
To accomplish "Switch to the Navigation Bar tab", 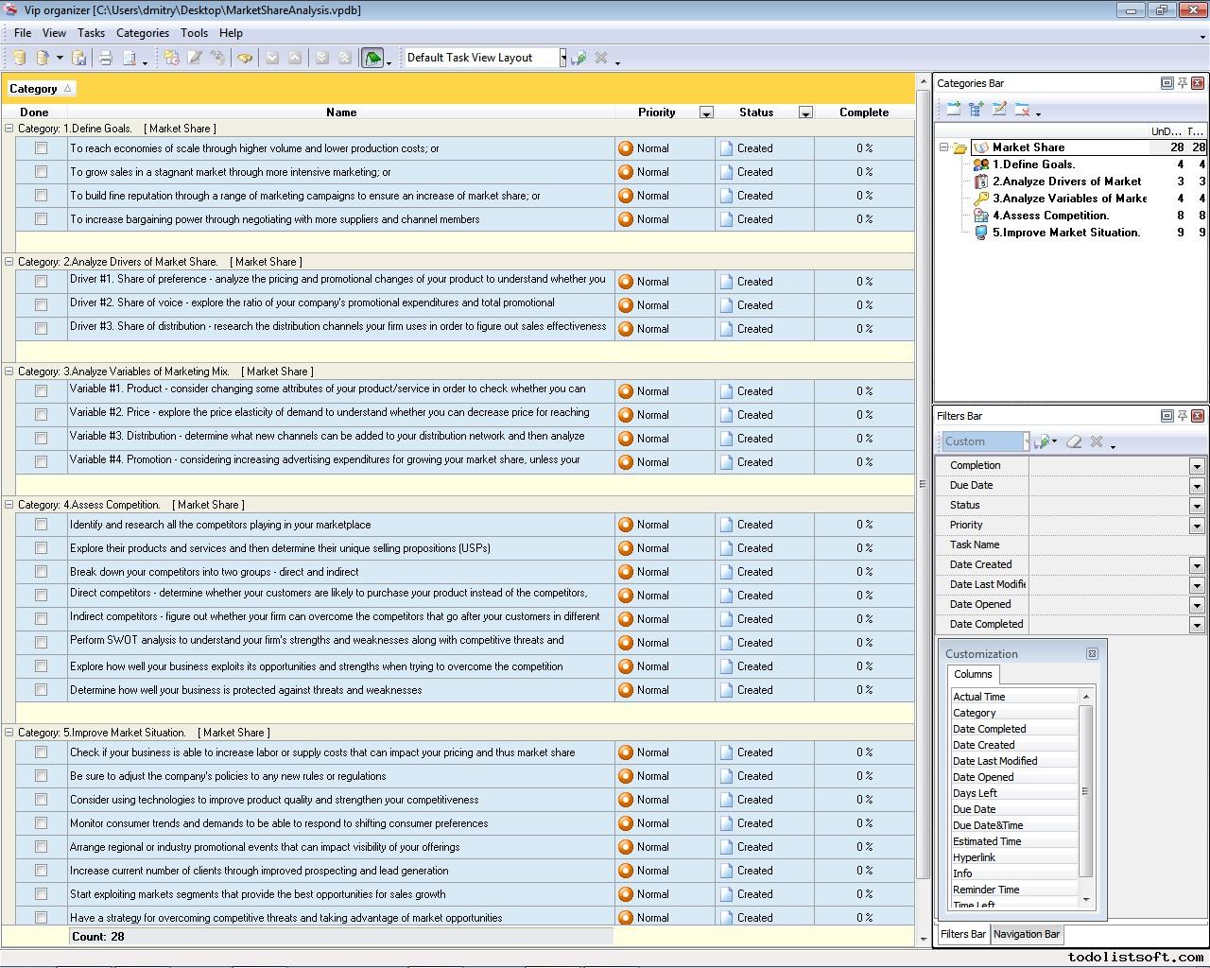I will (1026, 934).
